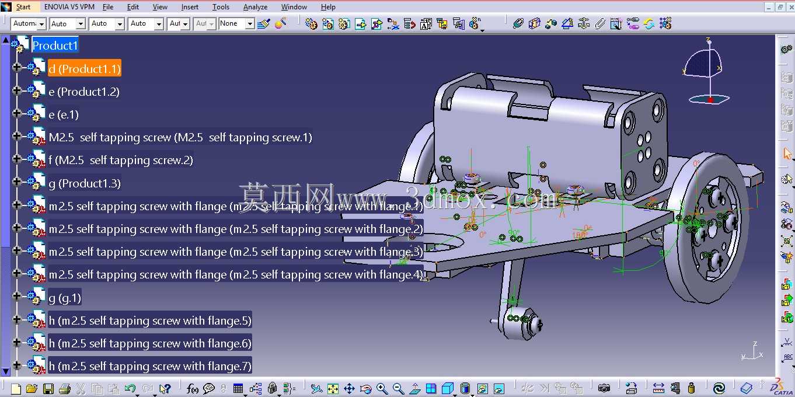Select h (m2.5 self tapping screw with flange.5)

coord(150,321)
